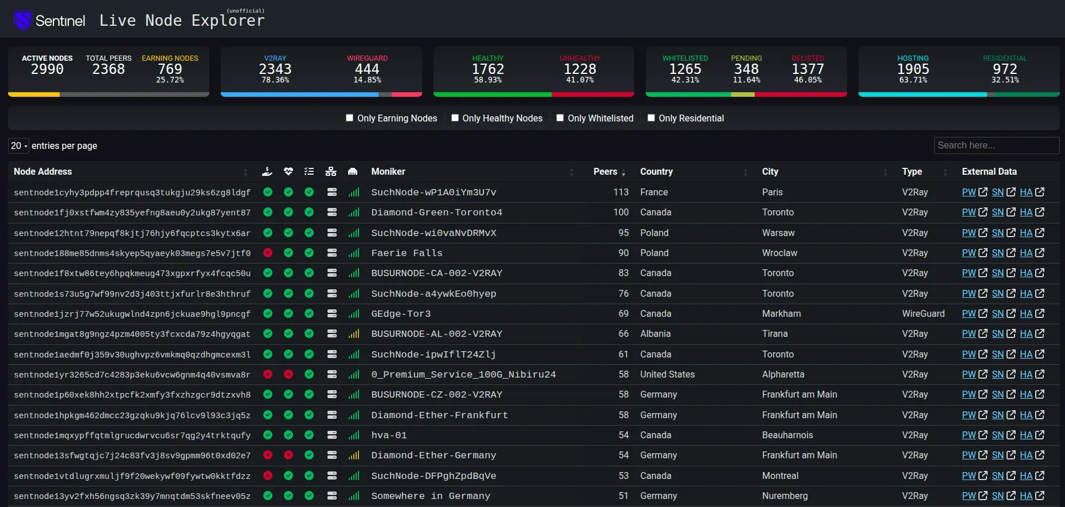Enable Only Earning Nodes checkbox
This screenshot has height=507, width=1065.
click(349, 117)
